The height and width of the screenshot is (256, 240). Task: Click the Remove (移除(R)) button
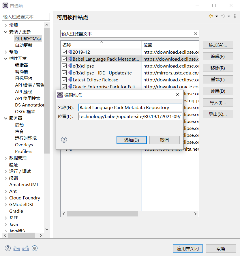point(218,68)
